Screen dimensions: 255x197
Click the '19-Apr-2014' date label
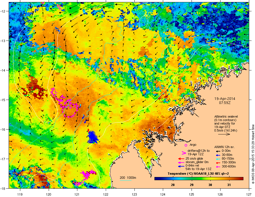coord(225,99)
